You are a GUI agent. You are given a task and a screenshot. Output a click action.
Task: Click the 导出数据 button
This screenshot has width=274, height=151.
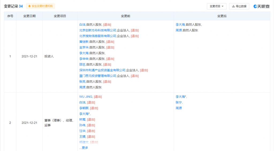click(239, 6)
